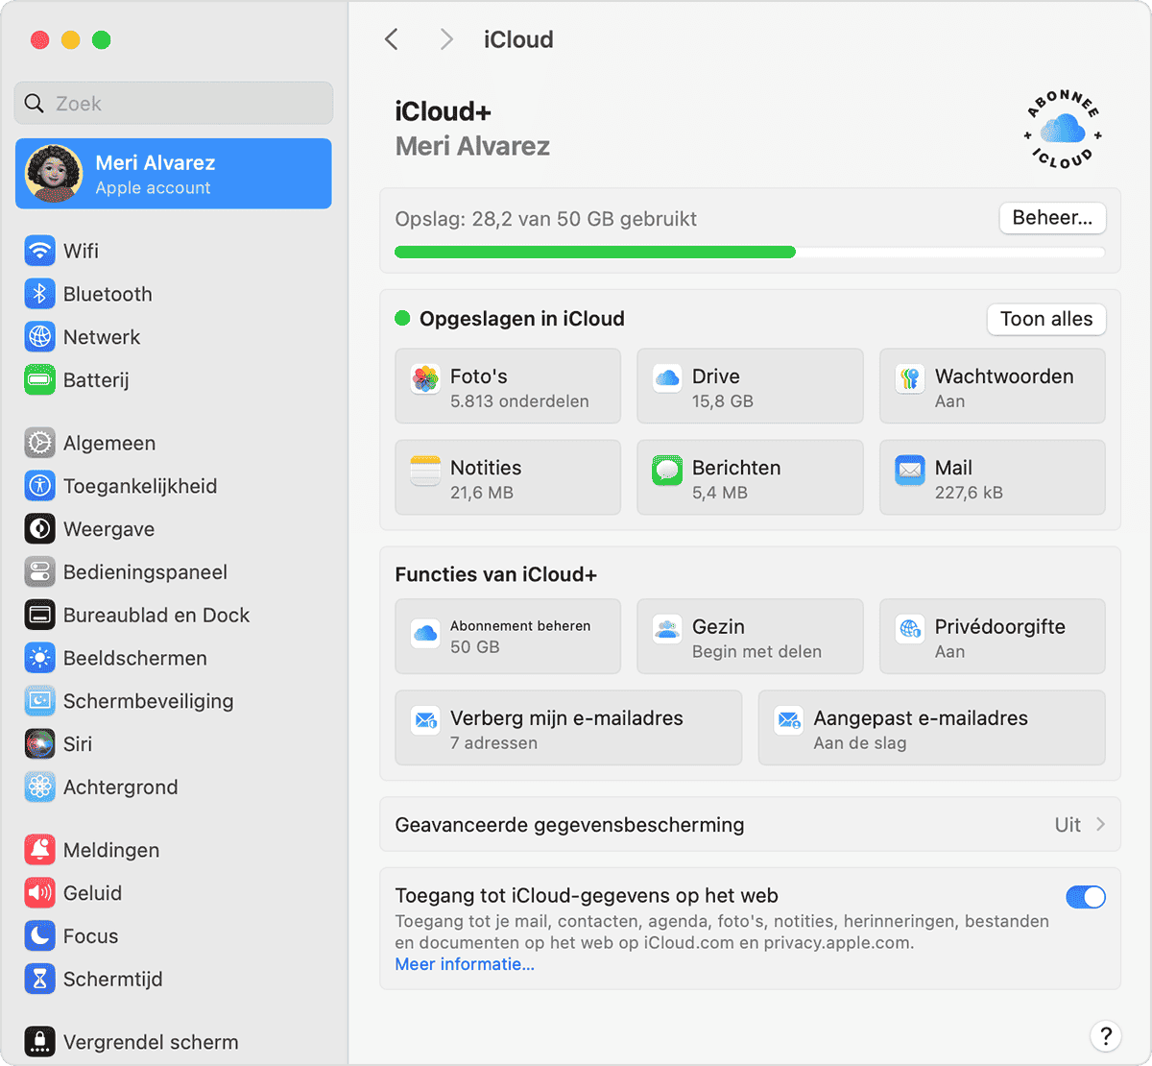
Task: Open Schermtijd hourglass settings
Action: click(x=93, y=980)
